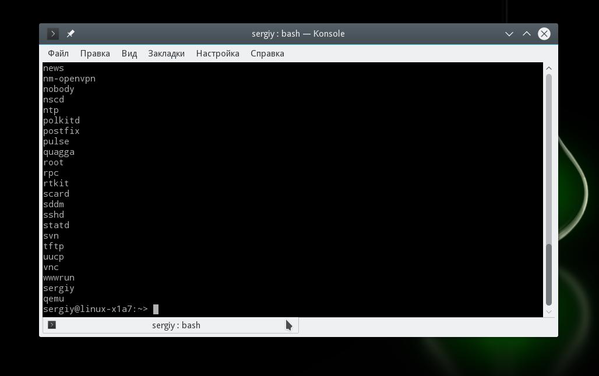The width and height of the screenshot is (599, 376).
Task: Click the 'nm-openvpn' line in terminal
Action: click(69, 79)
